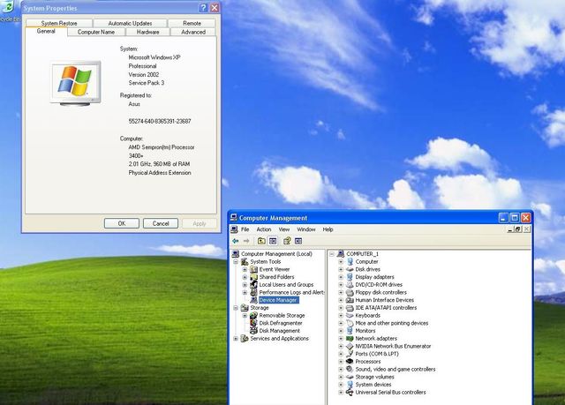Click the Up one level folder toolbar icon
The image size is (565, 405).
tap(261, 241)
